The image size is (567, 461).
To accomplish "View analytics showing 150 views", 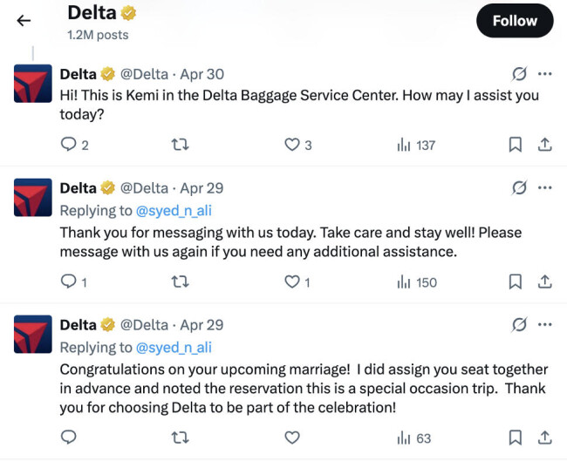I will [x=416, y=281].
